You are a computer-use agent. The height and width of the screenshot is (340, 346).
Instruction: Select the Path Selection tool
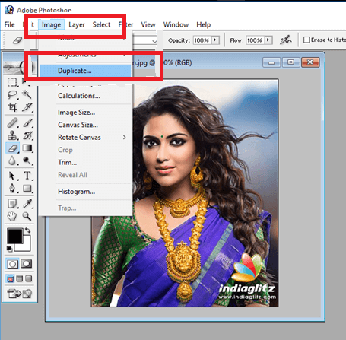pyautogui.click(x=12, y=176)
